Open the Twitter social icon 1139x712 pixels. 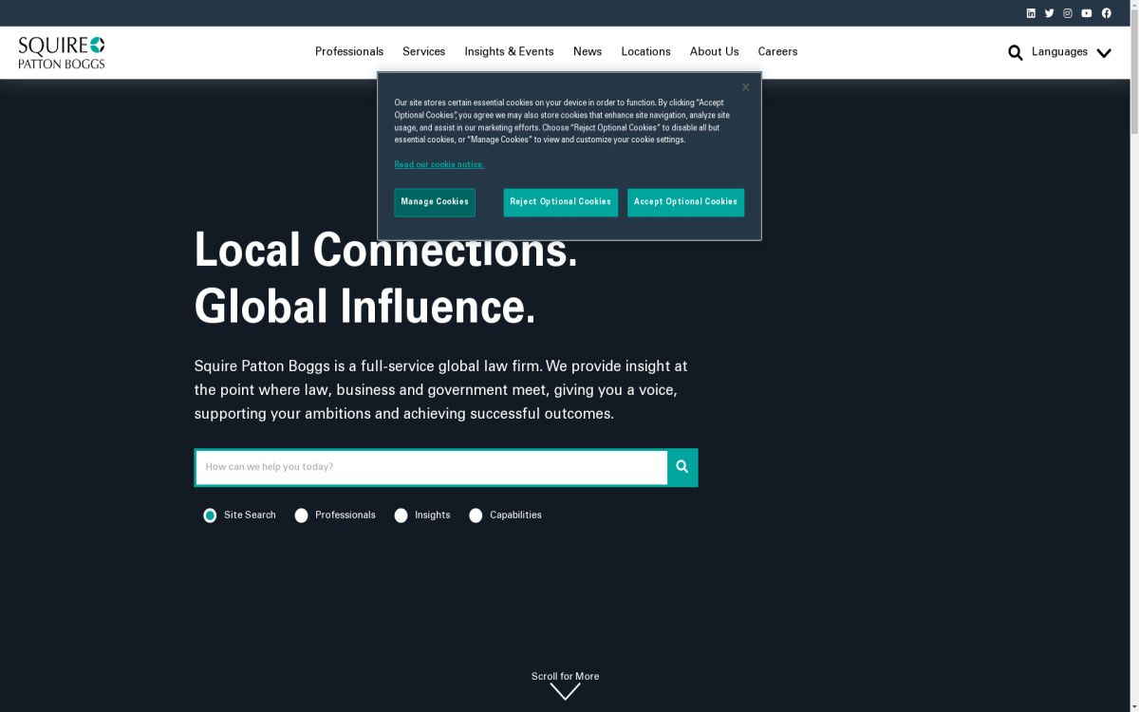click(x=1049, y=13)
